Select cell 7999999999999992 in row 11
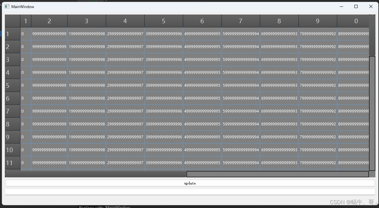Screen dimensions: 379x208 [318, 163]
